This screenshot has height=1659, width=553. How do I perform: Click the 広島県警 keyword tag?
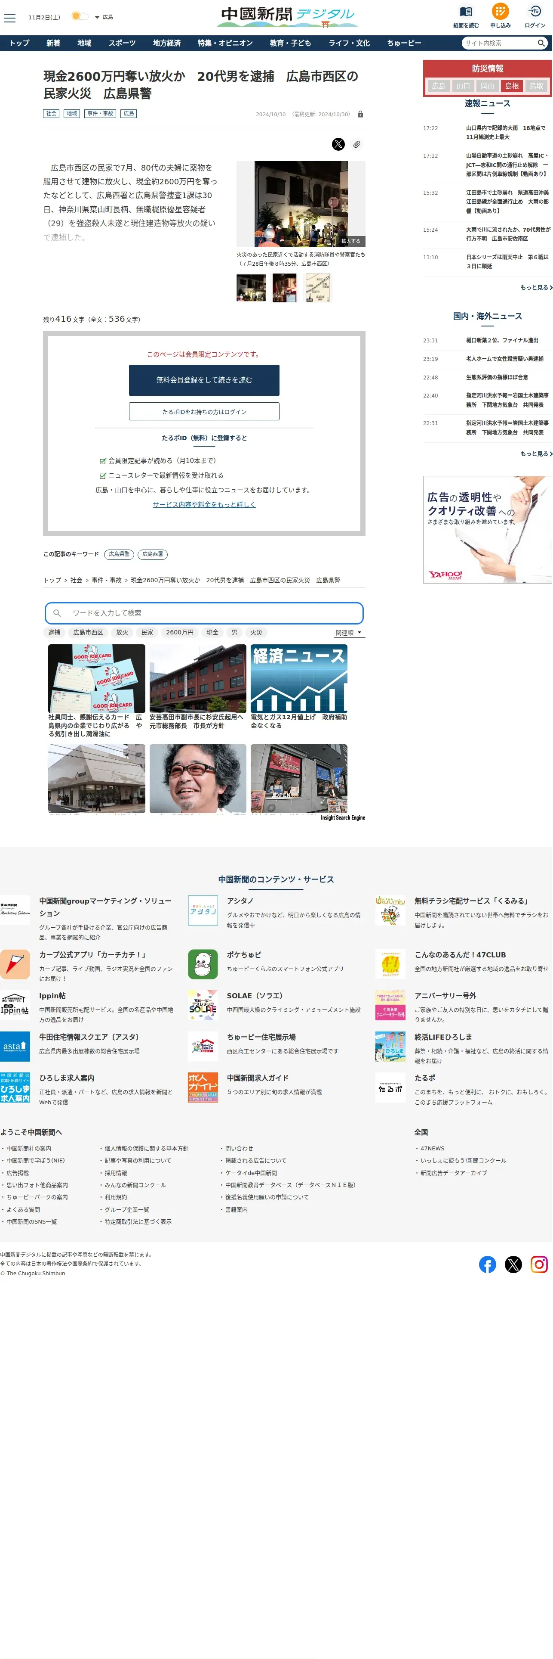pyautogui.click(x=119, y=554)
